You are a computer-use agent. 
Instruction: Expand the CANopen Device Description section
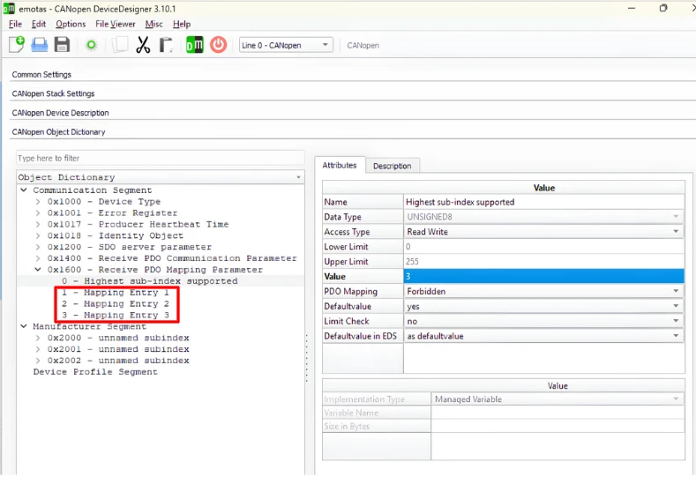coord(60,113)
